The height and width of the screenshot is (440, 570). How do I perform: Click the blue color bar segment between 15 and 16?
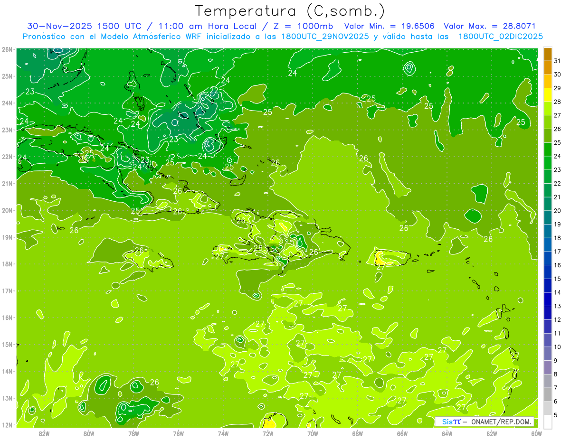pos(548,272)
